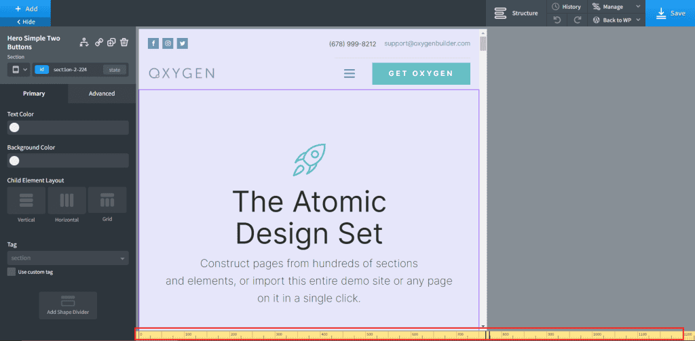Enable the Use custom tag checkbox
Image resolution: width=695 pixels, height=341 pixels.
click(12, 272)
